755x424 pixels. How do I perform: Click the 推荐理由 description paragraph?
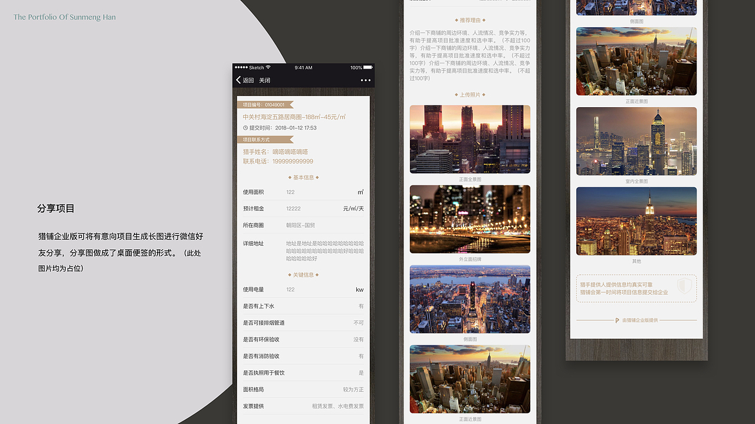(470, 55)
